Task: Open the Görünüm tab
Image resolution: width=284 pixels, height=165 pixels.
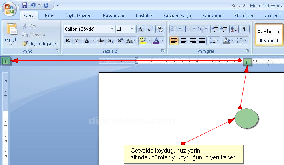Action: [213, 16]
